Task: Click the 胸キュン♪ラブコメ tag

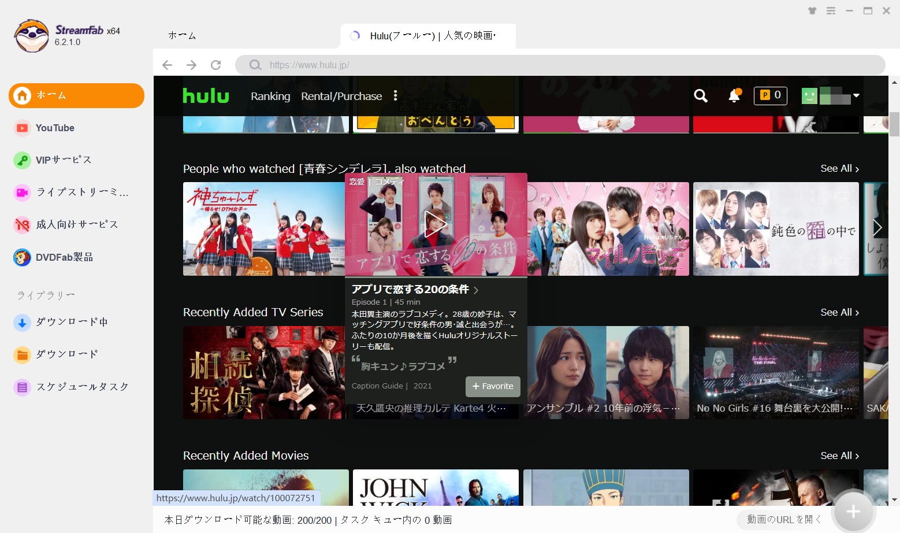Action: (403, 367)
